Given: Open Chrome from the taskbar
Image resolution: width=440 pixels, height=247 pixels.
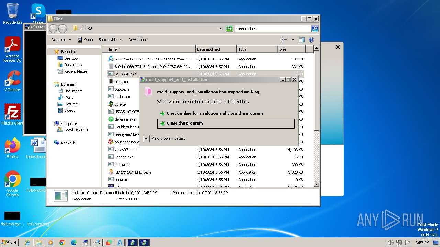Looking at the screenshot, I should 62,243.
